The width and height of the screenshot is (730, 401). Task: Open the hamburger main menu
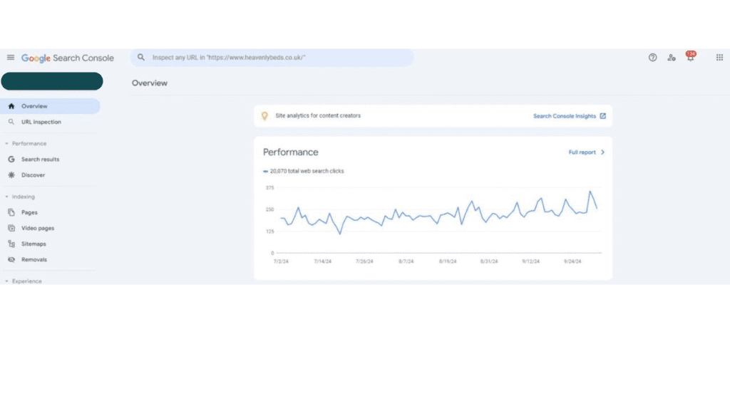click(11, 58)
